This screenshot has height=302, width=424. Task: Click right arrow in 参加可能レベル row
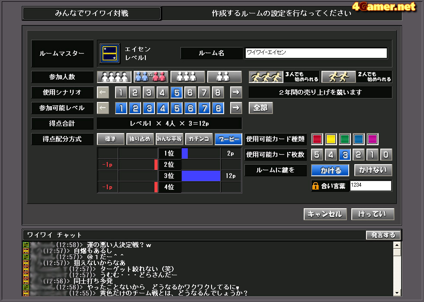236,108
